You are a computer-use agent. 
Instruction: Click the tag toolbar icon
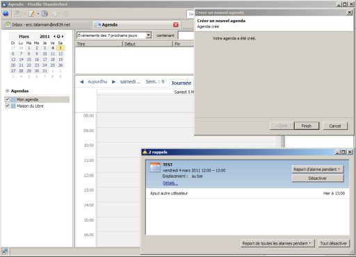coord(55,14)
